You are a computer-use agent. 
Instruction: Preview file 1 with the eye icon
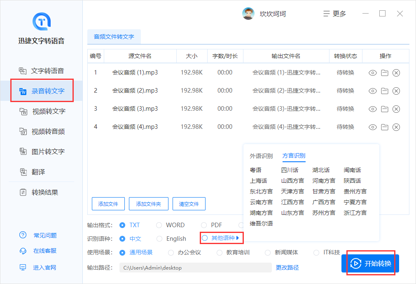tap(372, 73)
